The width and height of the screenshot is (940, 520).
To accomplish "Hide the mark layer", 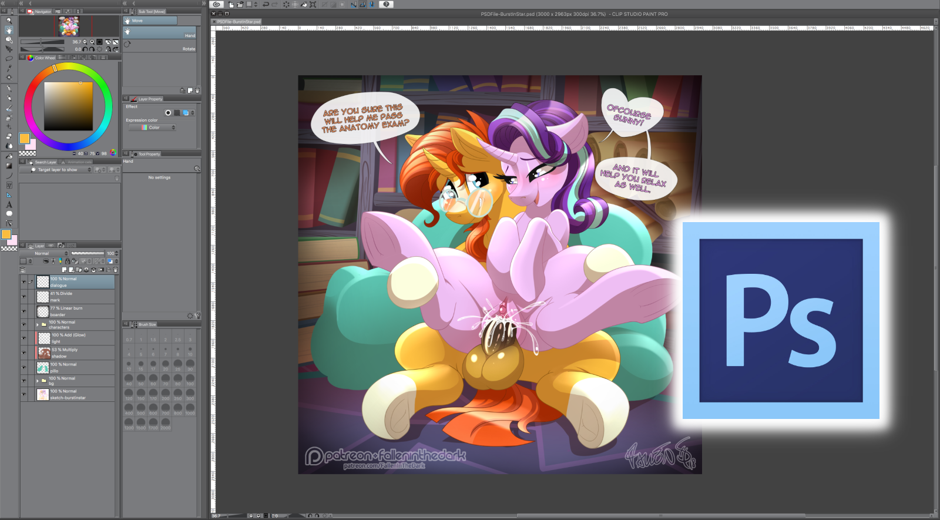I will (x=23, y=297).
